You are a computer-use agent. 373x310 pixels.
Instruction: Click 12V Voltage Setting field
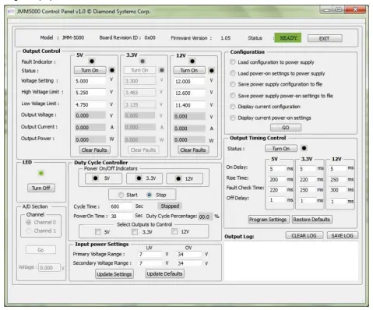190,82
